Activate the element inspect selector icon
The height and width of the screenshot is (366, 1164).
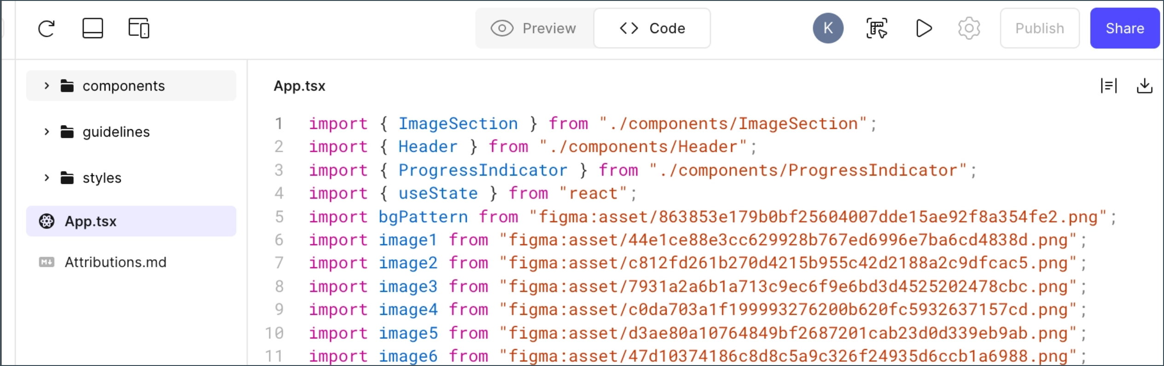(877, 29)
